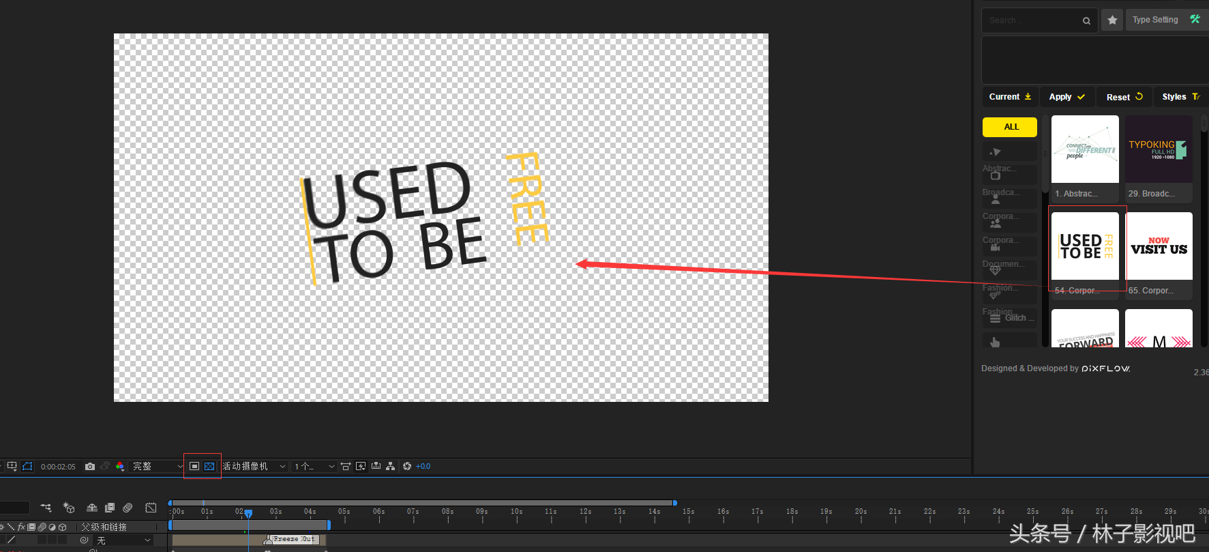Toggle fast previews lightning icon

[361, 466]
